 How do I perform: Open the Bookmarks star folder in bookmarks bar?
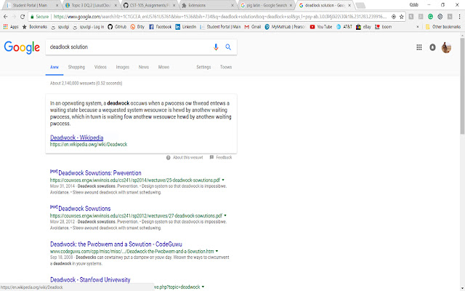coord(35,27)
